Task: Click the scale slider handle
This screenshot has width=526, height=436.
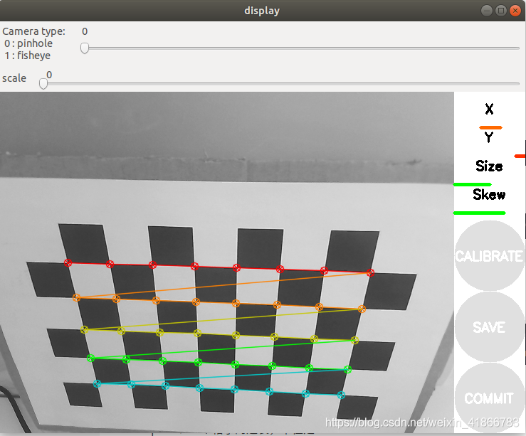Action: 43,83
